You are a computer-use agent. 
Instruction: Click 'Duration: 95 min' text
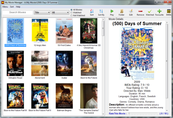(x=137, y=94)
